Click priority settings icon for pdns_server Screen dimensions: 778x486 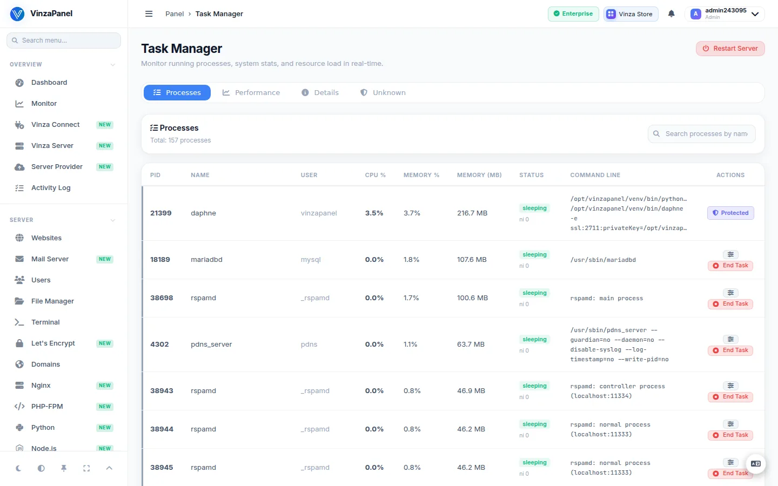tap(730, 339)
